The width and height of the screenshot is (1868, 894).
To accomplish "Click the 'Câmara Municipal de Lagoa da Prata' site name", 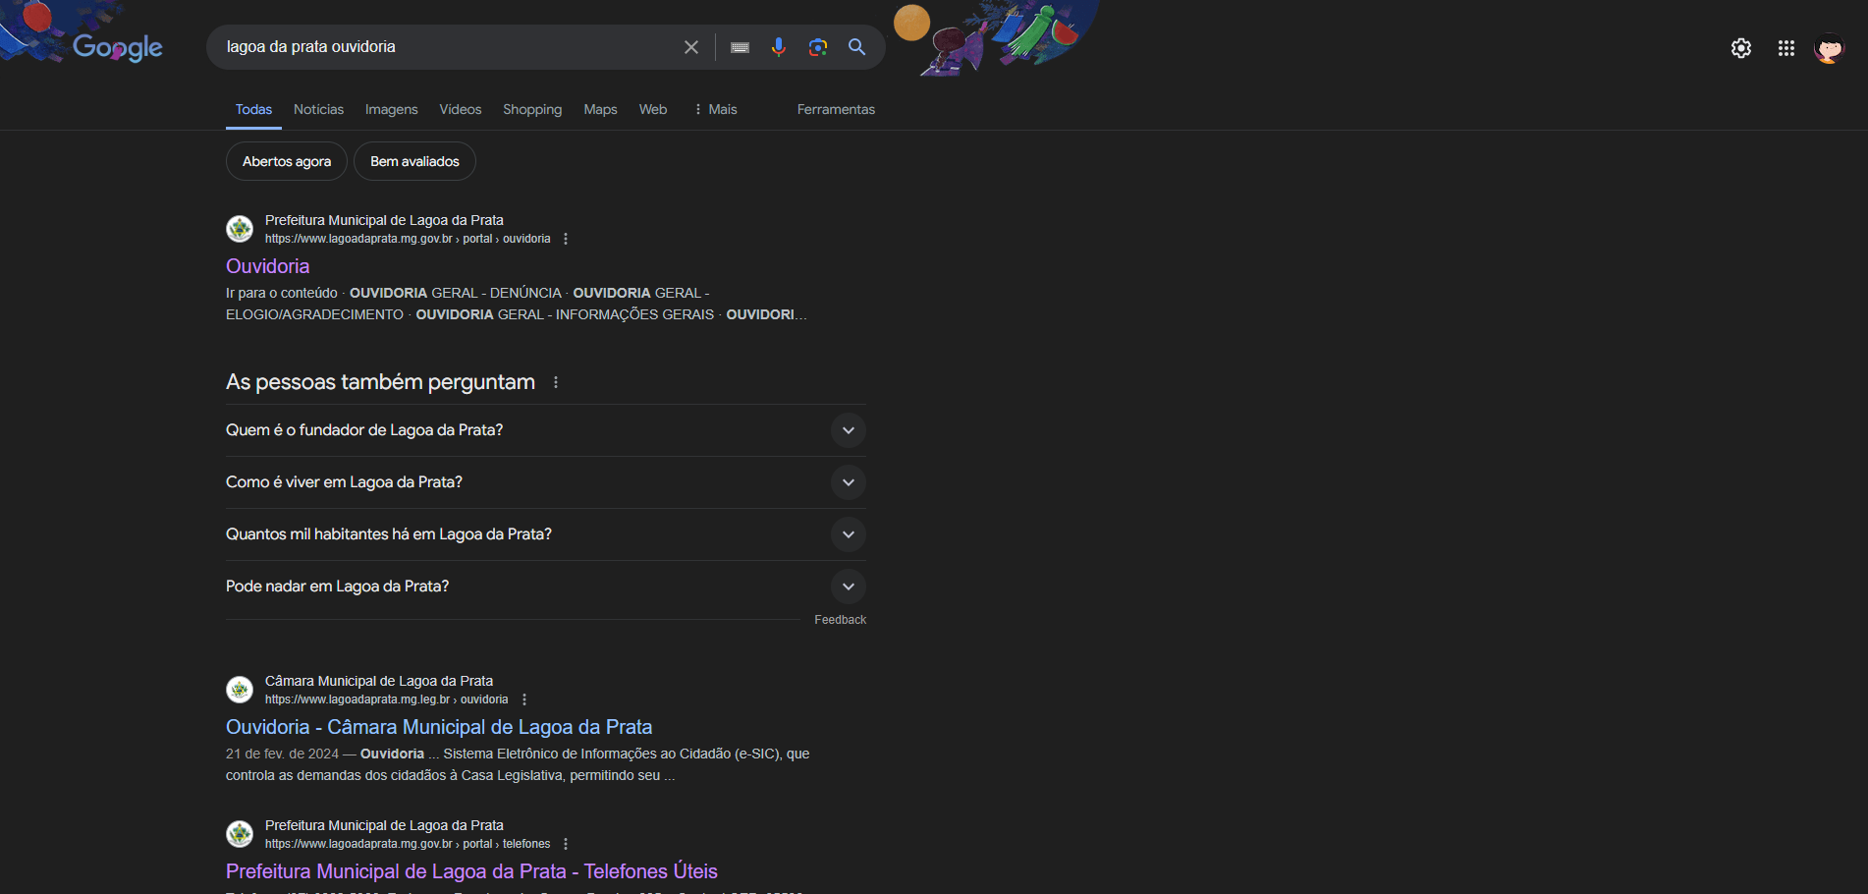I will (x=379, y=681).
